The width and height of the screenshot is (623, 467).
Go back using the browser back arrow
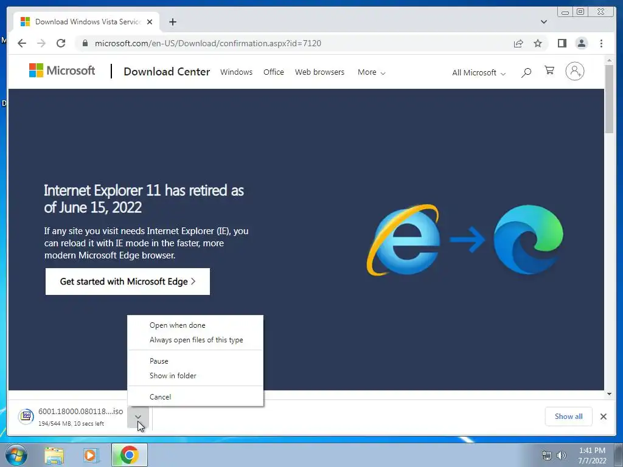coord(22,43)
